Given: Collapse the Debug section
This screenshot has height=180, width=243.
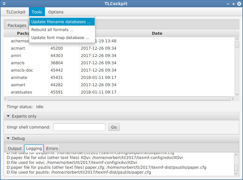Looking at the screenshot, I should pyautogui.click(x=8, y=138).
